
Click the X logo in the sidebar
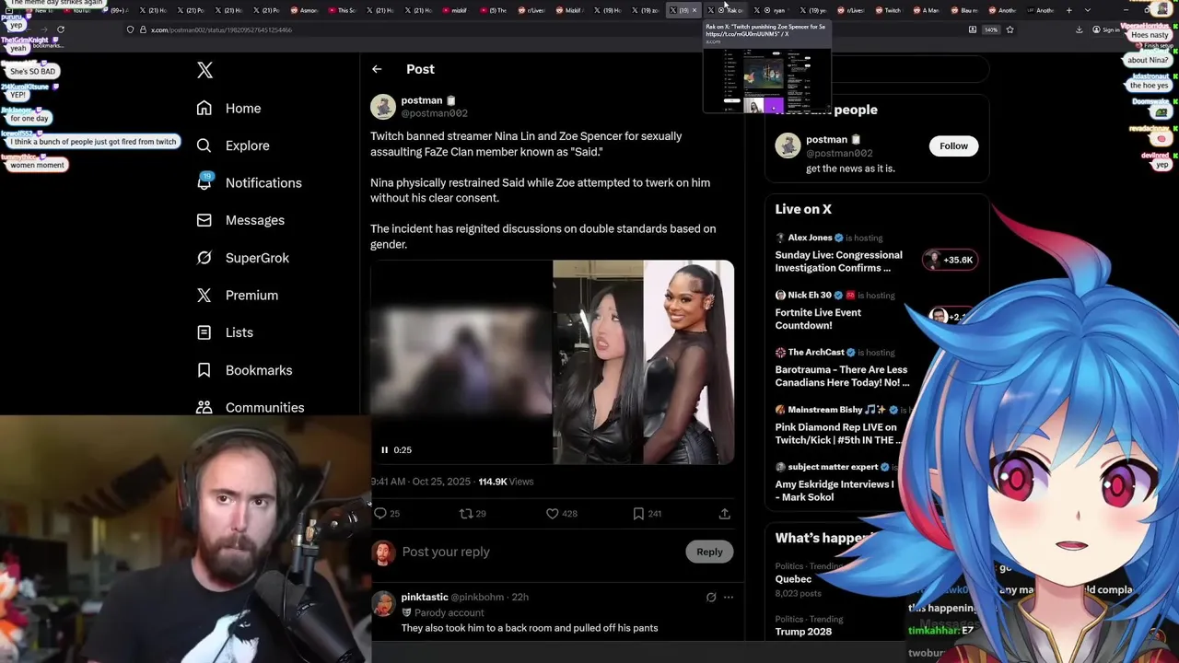point(204,70)
